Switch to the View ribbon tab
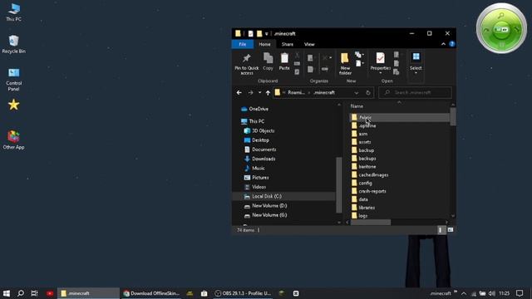 [x=309, y=44]
